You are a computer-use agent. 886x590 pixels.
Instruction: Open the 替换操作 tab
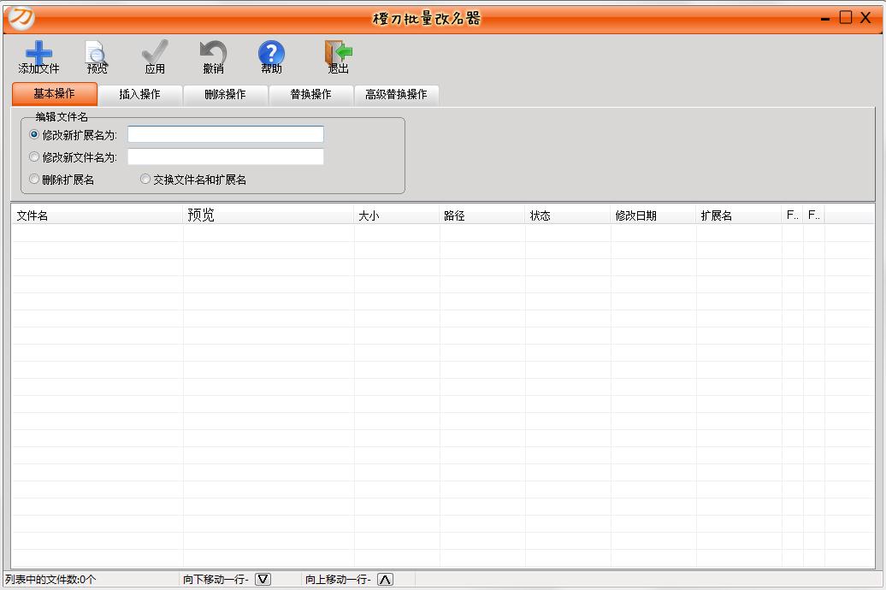310,94
